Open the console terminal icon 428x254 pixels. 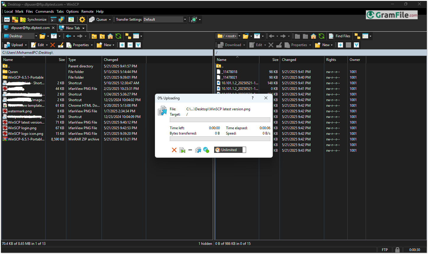pyautogui.click(x=54, y=20)
